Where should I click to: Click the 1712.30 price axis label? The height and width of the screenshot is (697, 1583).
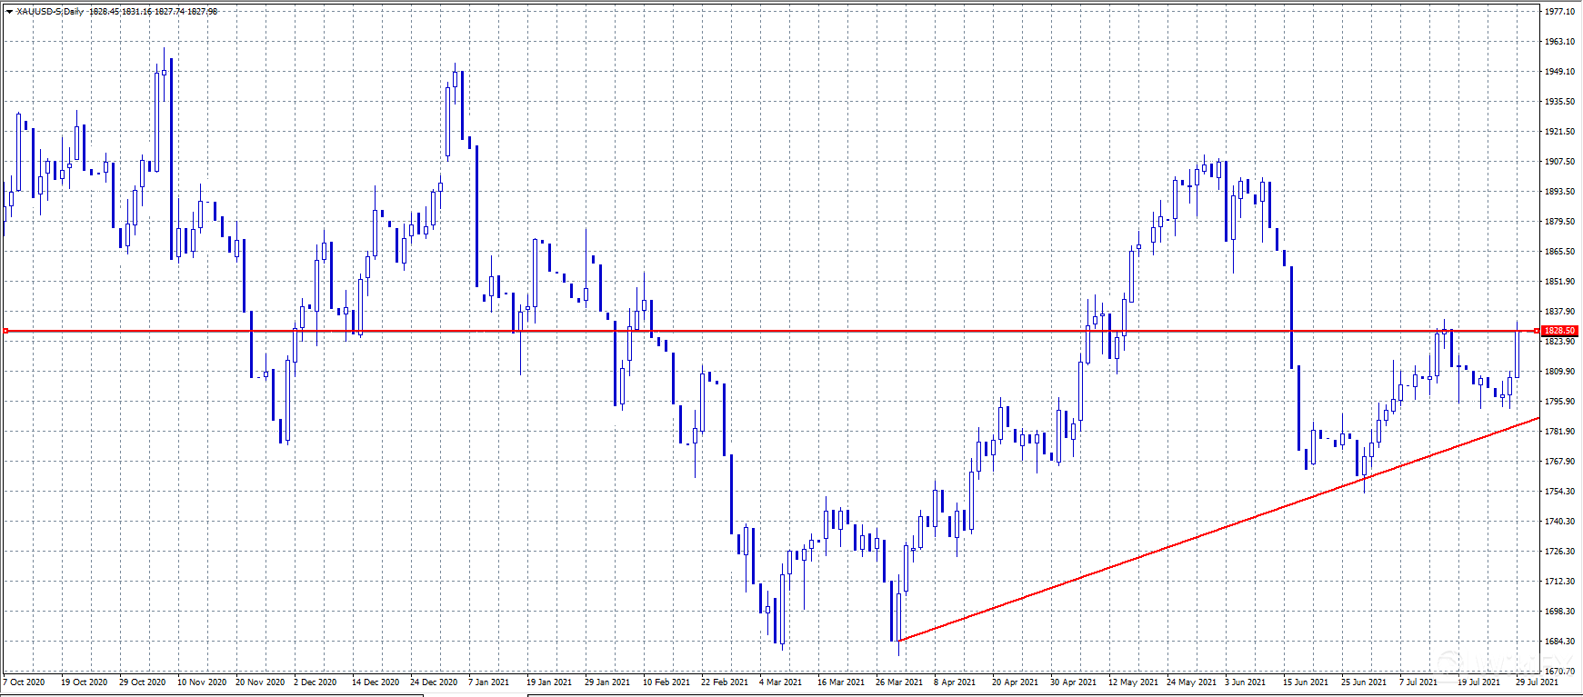1560,582
